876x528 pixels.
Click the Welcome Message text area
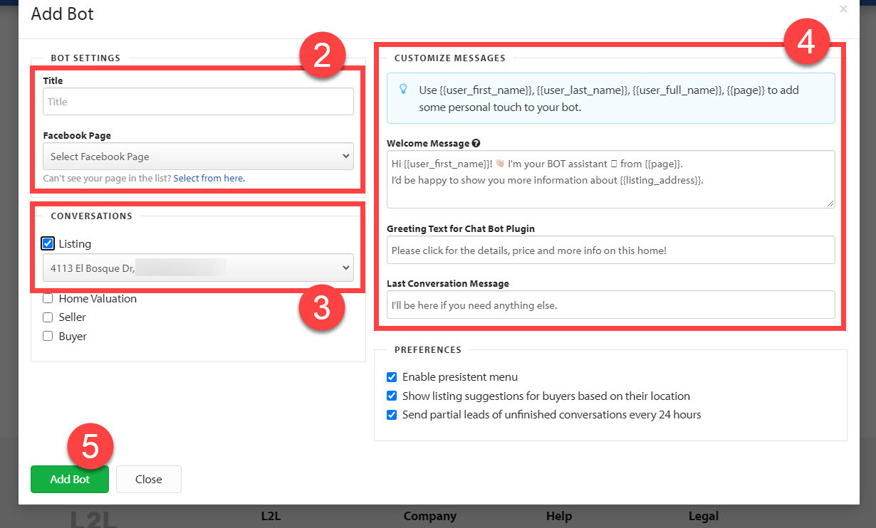pos(609,179)
